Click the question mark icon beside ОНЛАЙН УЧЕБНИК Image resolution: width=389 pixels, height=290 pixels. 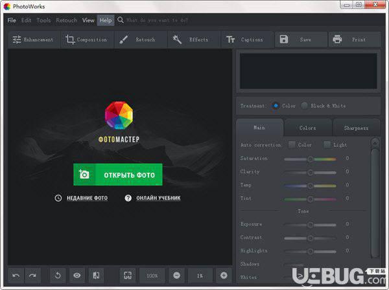tap(128, 198)
